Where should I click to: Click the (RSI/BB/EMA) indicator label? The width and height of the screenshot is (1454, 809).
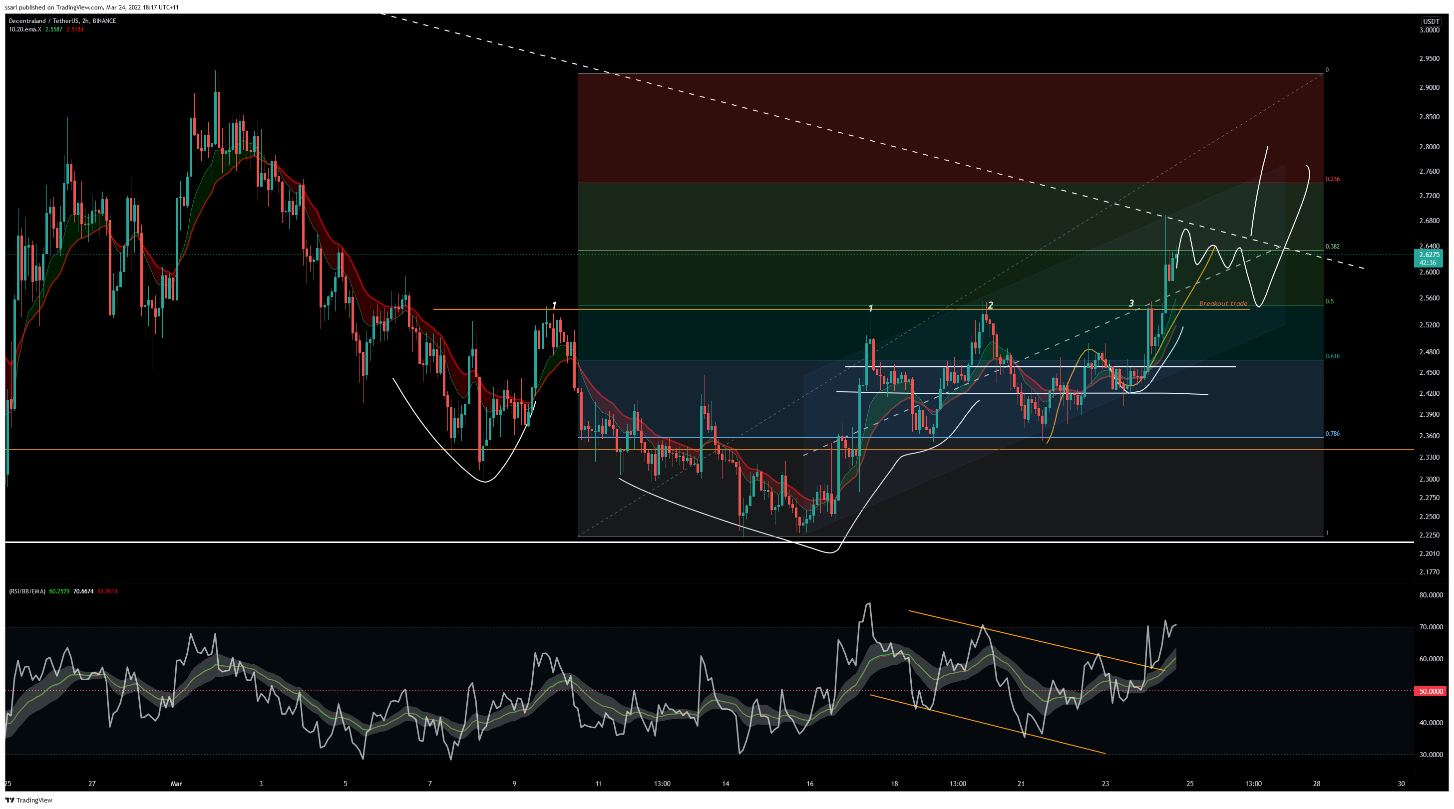(x=27, y=591)
